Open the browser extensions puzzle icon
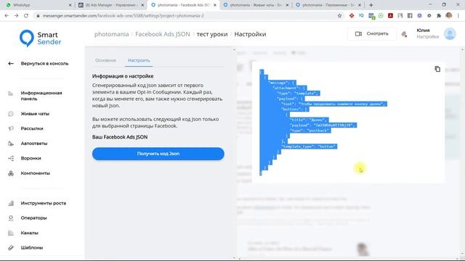 (439, 16)
